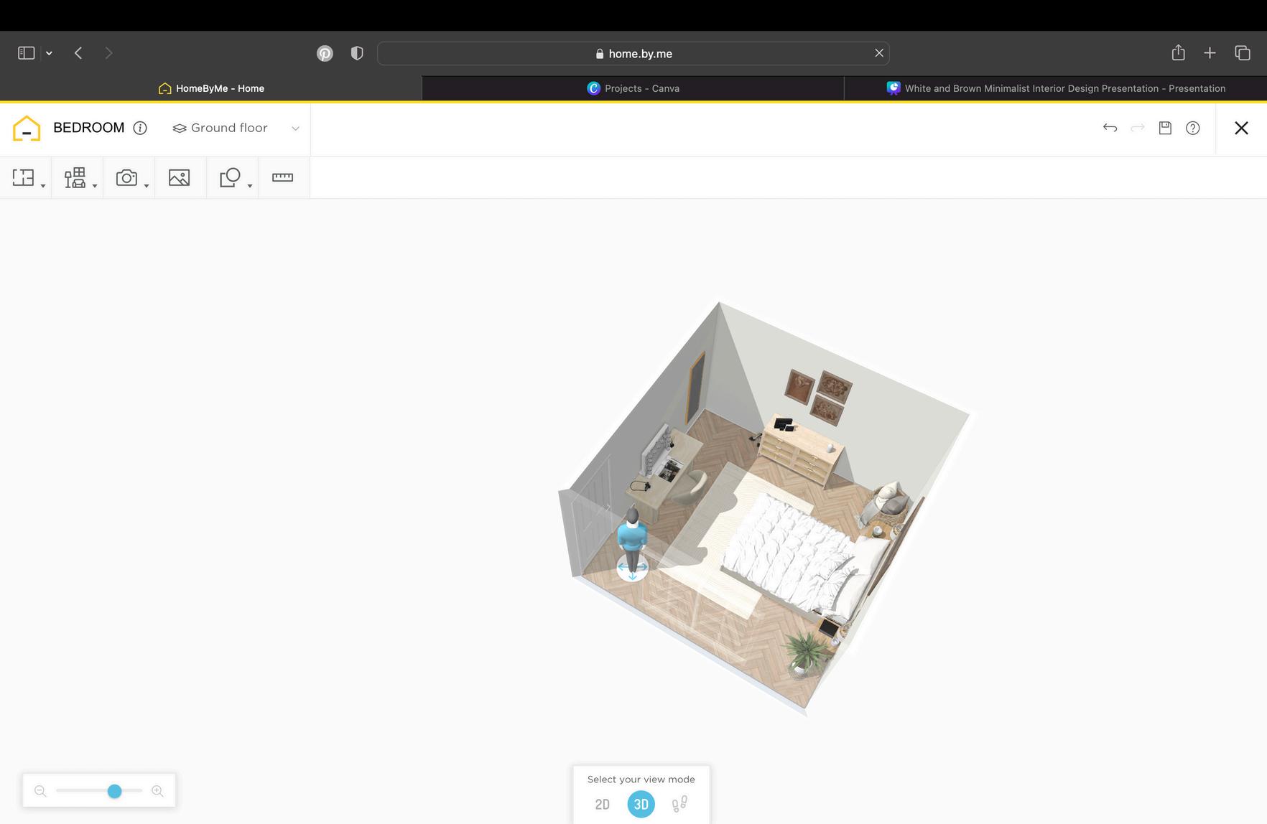This screenshot has width=1267, height=824.
Task: Open a new Safari tab
Action: 1210,53
